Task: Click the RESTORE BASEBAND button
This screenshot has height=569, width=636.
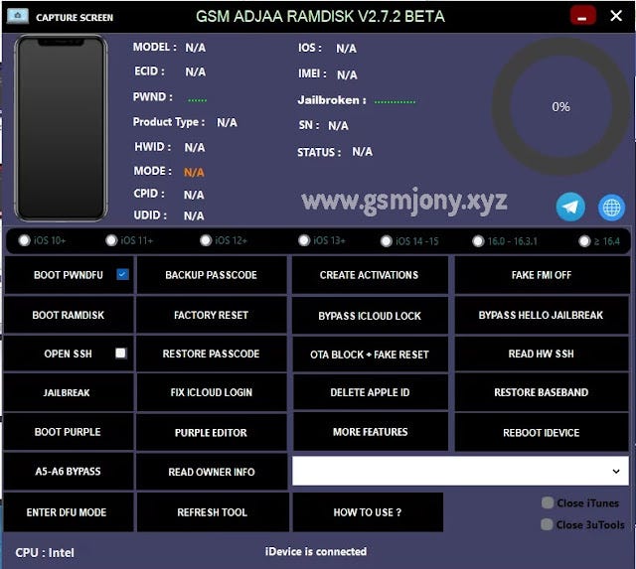Action: (542, 392)
